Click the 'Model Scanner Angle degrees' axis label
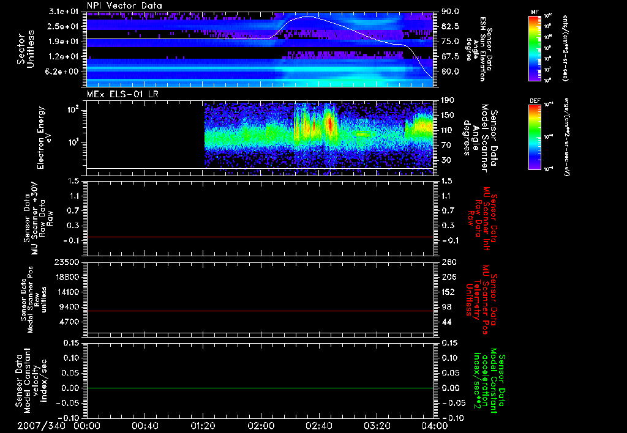Image resolution: width=627 pixels, height=433 pixels. pyautogui.click(x=480, y=138)
